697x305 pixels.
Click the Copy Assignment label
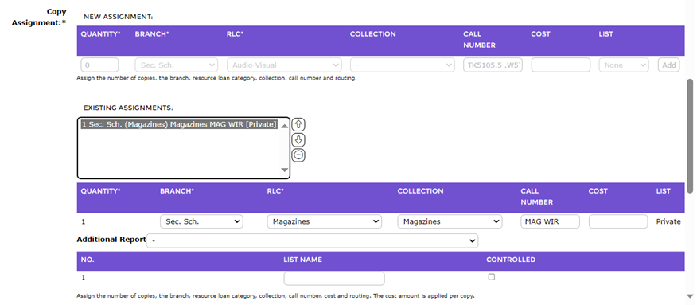point(39,17)
